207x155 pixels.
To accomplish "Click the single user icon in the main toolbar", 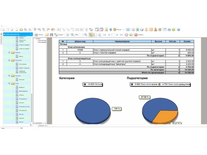I will pyautogui.click(x=156, y=29).
